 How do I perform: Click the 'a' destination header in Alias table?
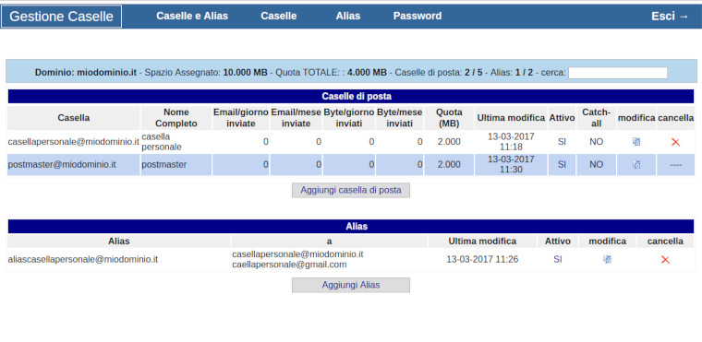click(x=329, y=242)
